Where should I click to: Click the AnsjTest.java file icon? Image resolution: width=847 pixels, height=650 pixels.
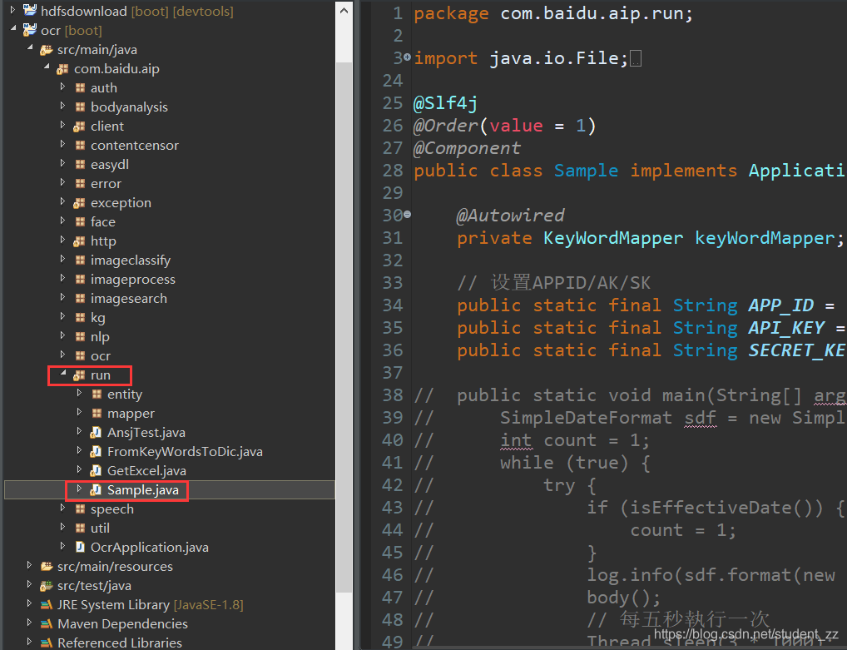(x=96, y=432)
